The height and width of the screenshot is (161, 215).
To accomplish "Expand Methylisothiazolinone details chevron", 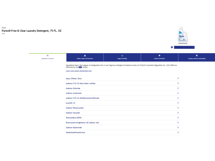I will [178, 132].
